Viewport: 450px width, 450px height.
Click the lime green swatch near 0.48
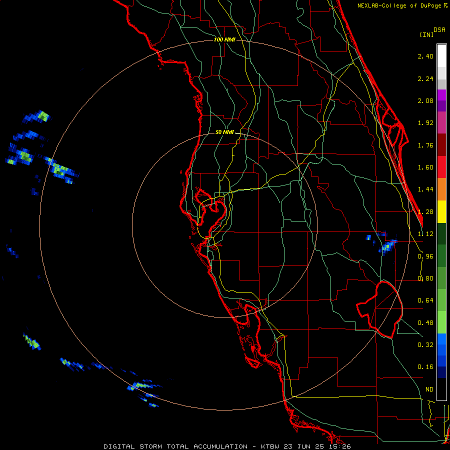tap(441, 322)
